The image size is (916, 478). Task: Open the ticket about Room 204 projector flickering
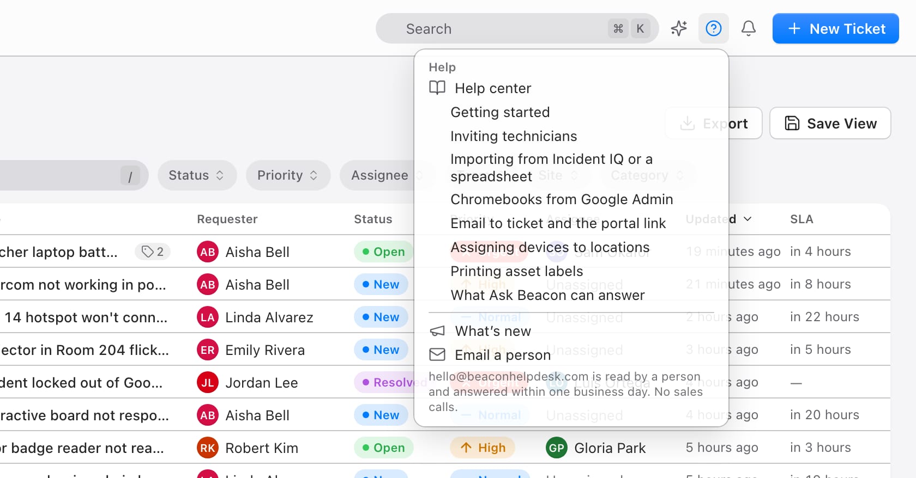85,350
